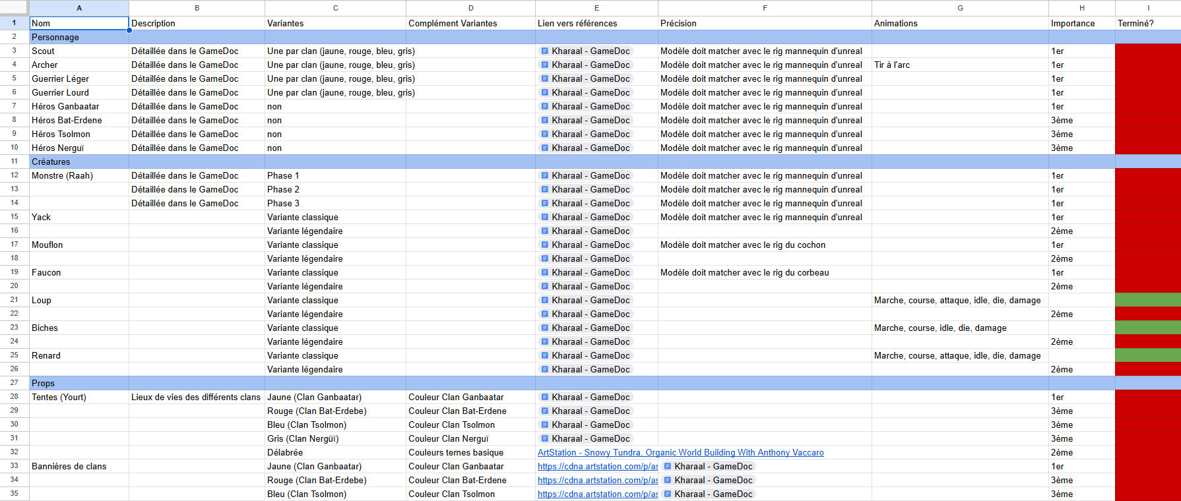The image size is (1181, 501).
Task: Click the "Délabrée" variant cell
Action: pyautogui.click(x=335, y=452)
